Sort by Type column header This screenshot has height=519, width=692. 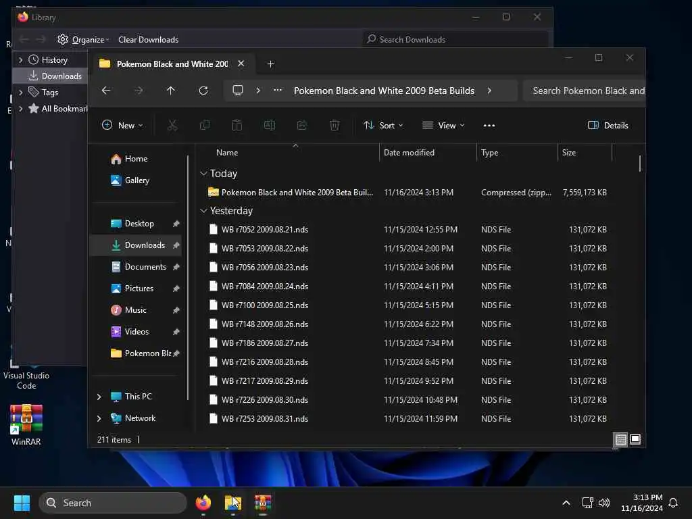pos(489,152)
